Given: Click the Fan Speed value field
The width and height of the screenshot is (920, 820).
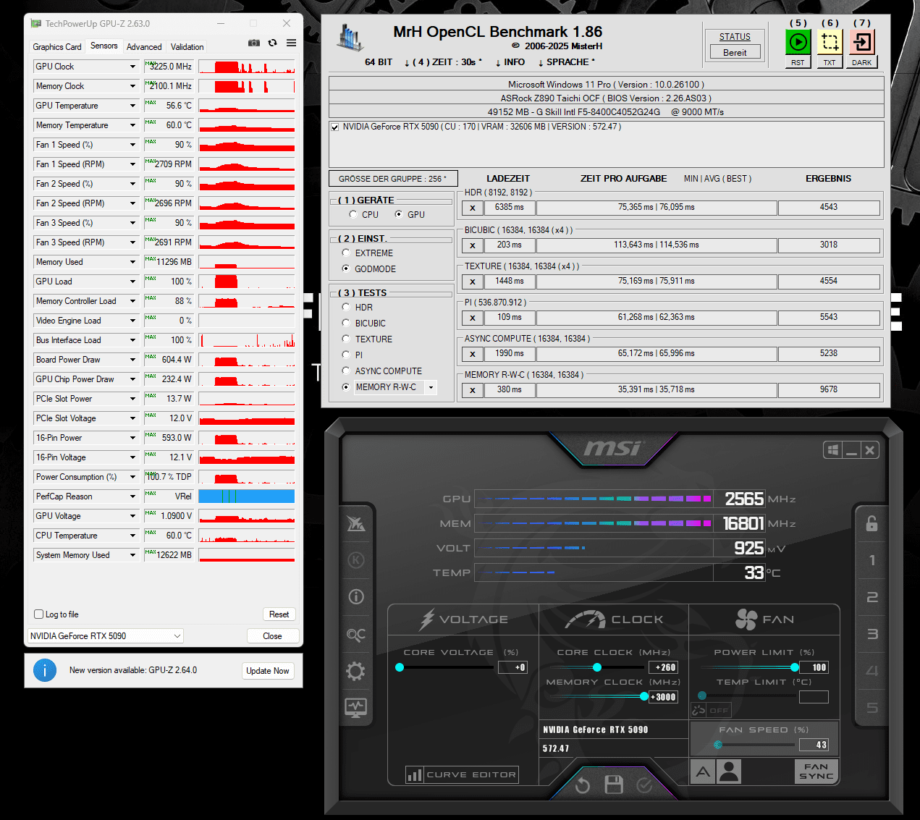Looking at the screenshot, I should pos(814,745).
